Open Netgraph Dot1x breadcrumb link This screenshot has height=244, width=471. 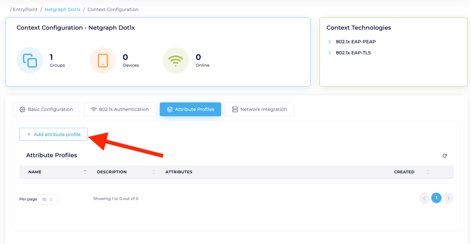62,9
